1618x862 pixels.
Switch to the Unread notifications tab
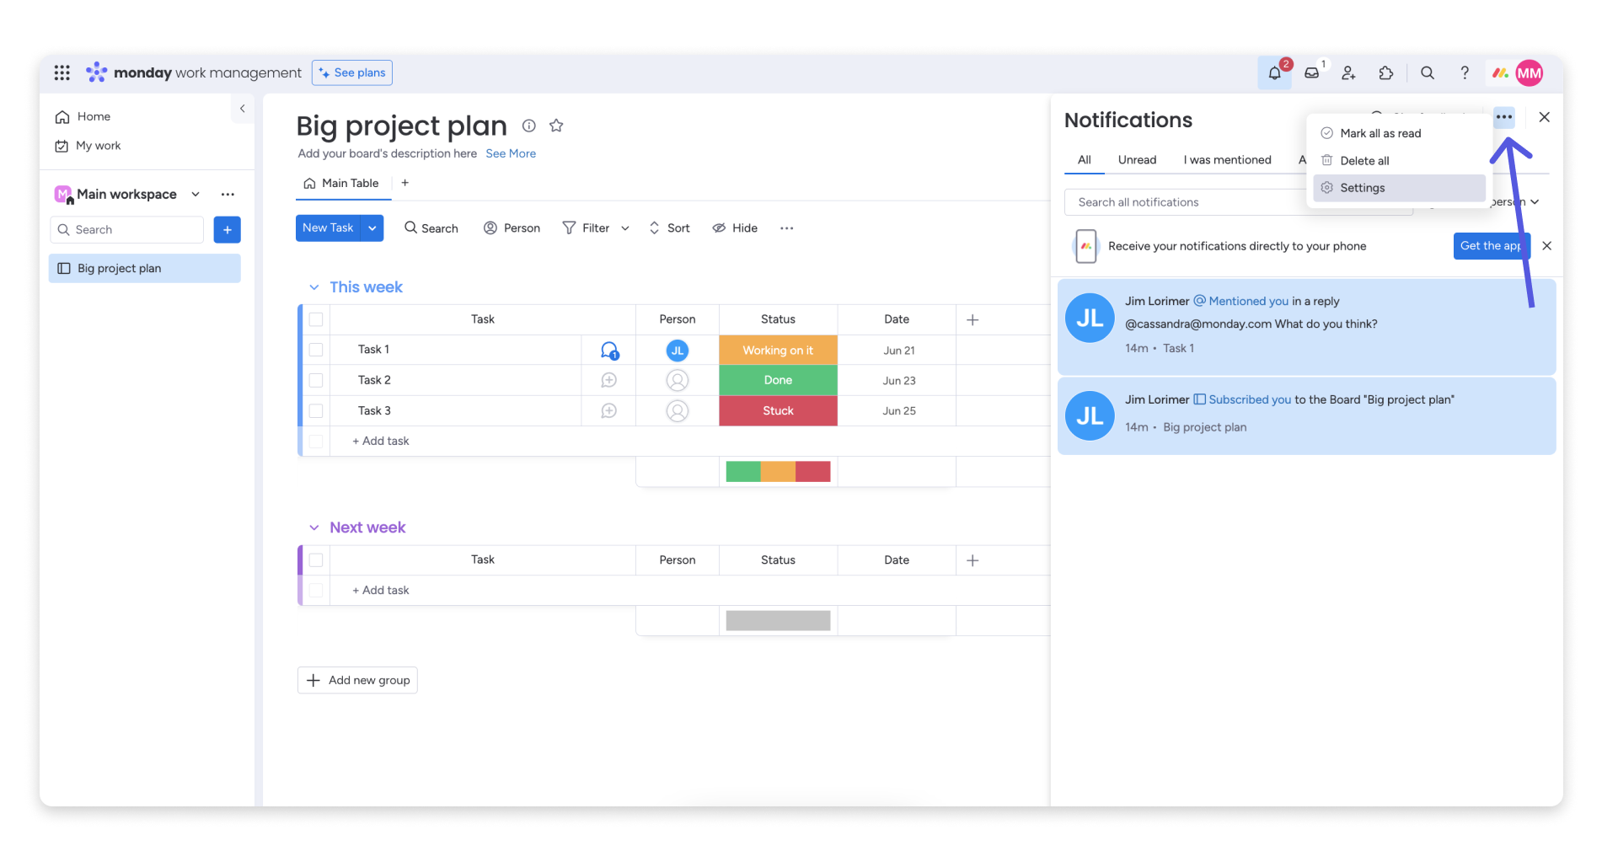point(1137,160)
